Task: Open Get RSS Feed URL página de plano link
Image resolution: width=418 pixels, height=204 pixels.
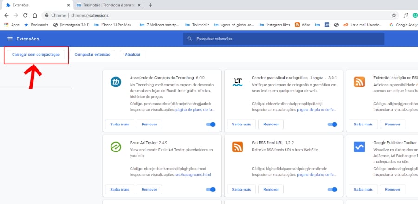Action: 317,175
